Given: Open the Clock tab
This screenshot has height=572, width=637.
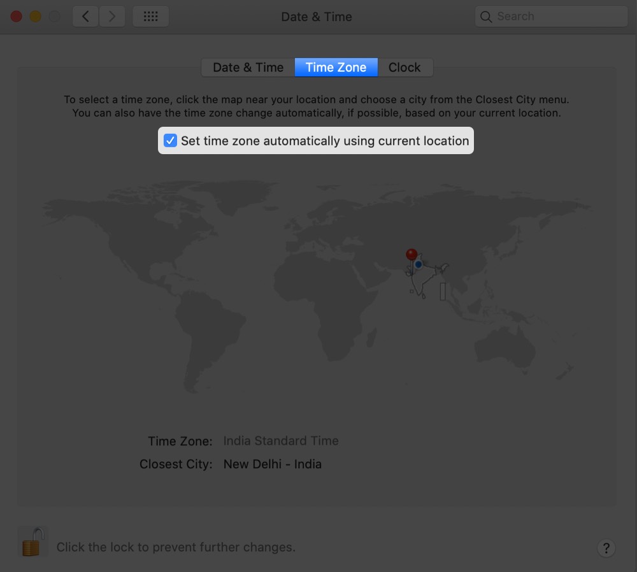Looking at the screenshot, I should [405, 67].
